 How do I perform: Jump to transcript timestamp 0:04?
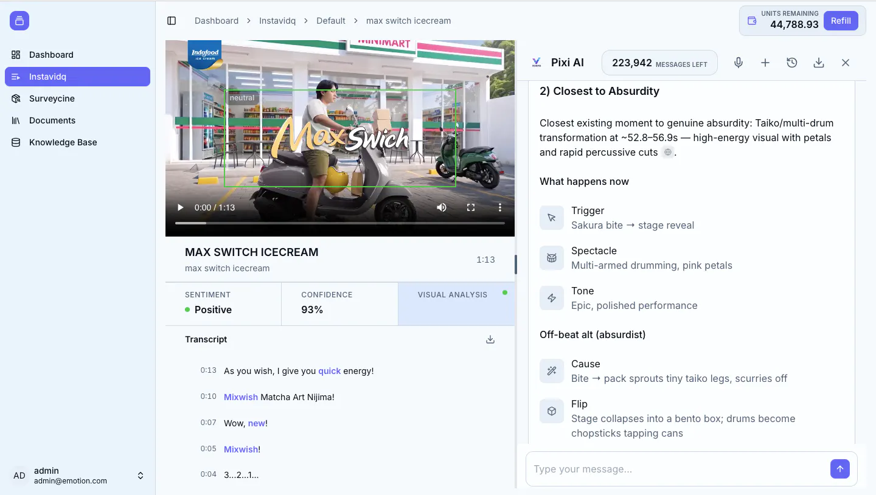208,474
